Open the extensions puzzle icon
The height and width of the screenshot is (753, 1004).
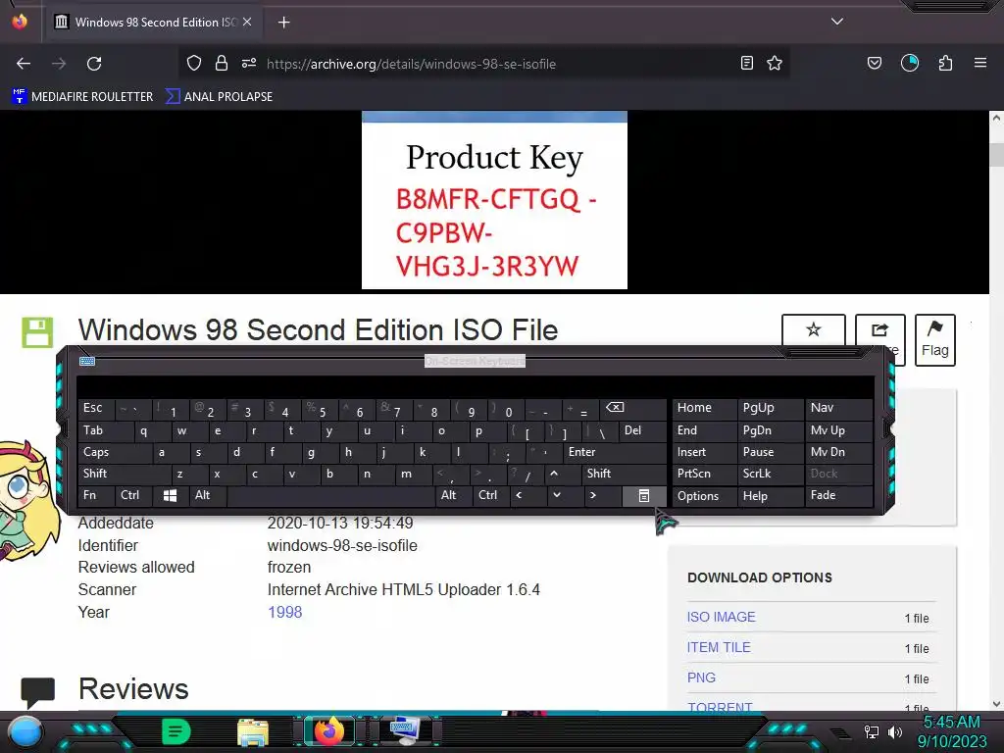click(946, 63)
